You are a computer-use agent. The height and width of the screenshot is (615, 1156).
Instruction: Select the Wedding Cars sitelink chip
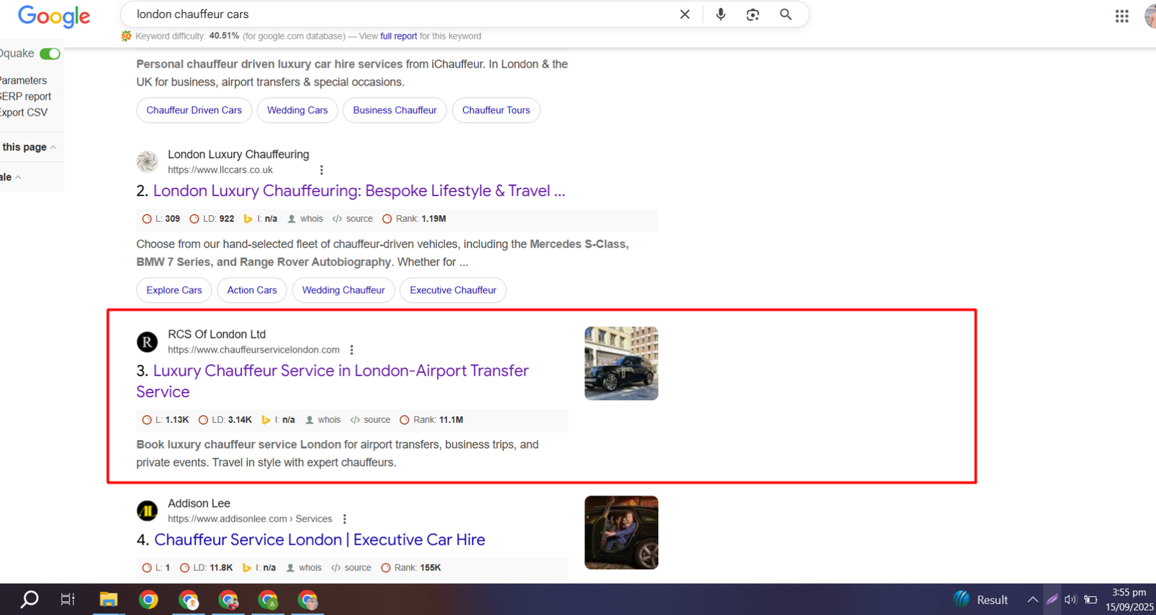pos(297,111)
